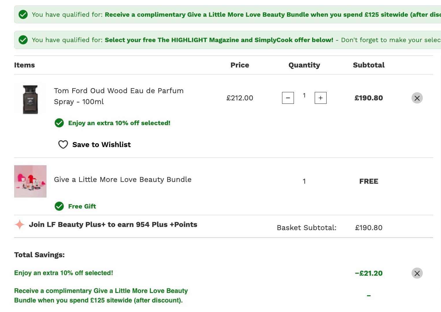Click the quantity value for Tom Ford perfume
The height and width of the screenshot is (312, 441).
[x=304, y=95]
